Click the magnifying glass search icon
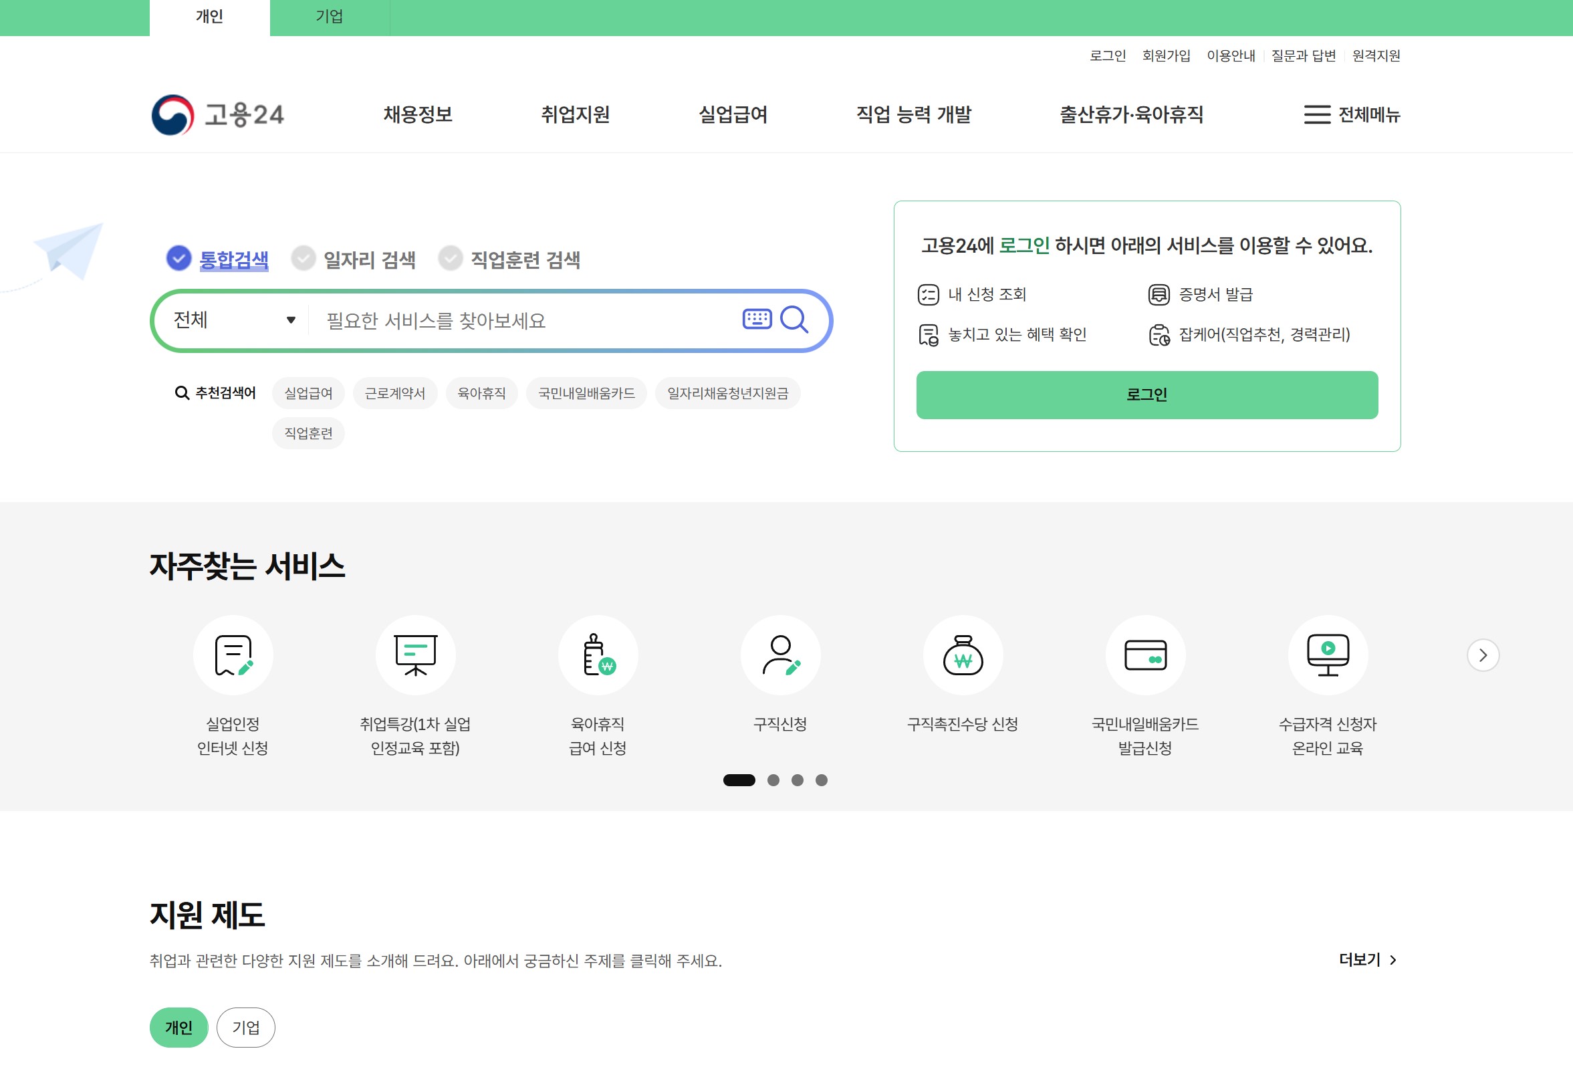Viewport: 1573px width, 1065px height. click(x=794, y=320)
